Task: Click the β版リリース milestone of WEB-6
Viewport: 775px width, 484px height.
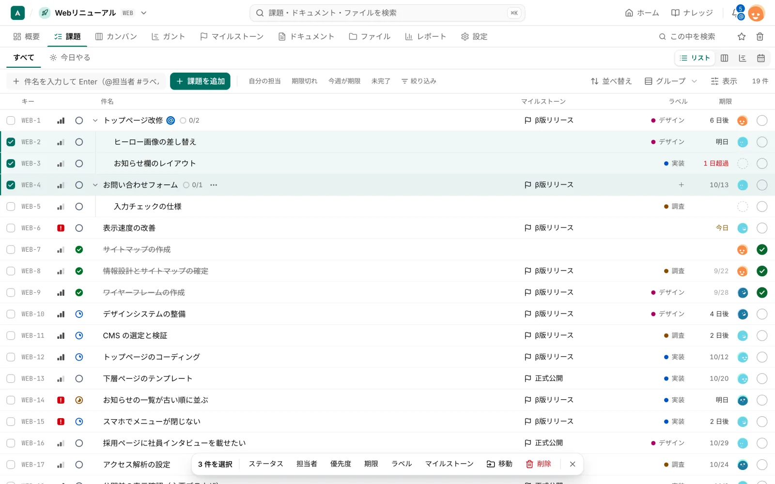Action: pos(549,228)
